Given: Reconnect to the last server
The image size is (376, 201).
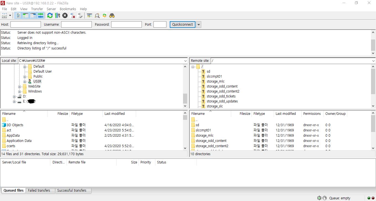Looking at the screenshot, I should coord(80,15).
